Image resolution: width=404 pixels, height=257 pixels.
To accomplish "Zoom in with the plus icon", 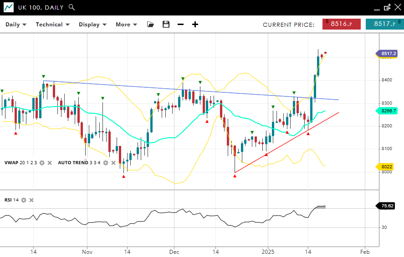I will (195, 25).
